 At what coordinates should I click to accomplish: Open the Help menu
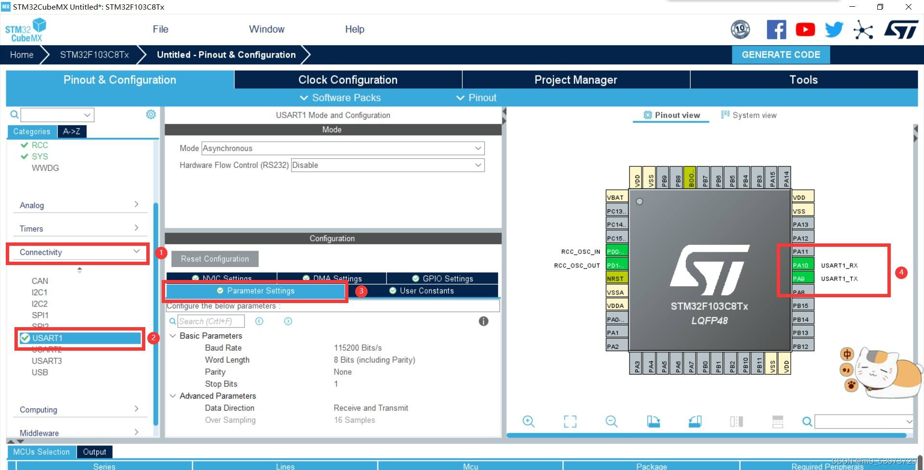point(355,29)
